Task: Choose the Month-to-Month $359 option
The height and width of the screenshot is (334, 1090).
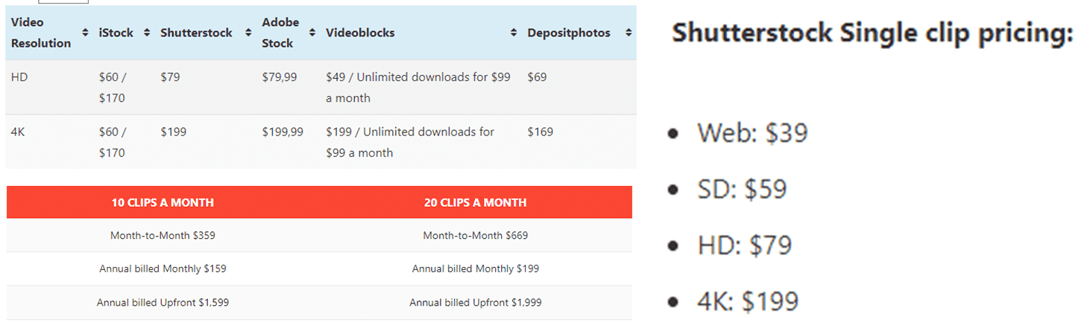Action: [x=163, y=235]
